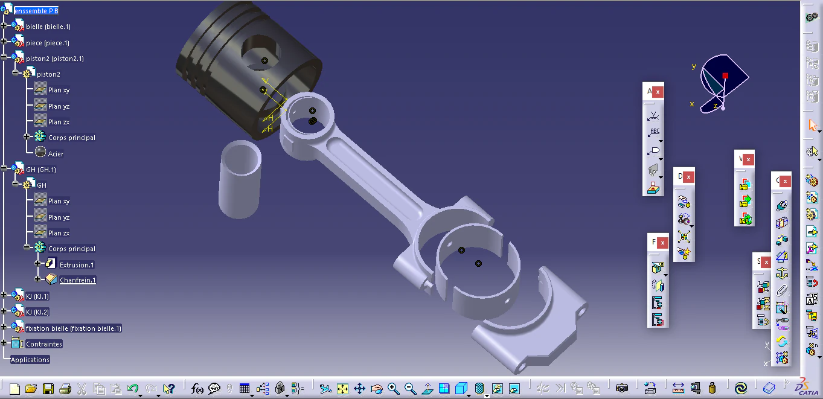Click the Update All icon on the V toolbar
The image size is (823, 399).
[x=745, y=219]
